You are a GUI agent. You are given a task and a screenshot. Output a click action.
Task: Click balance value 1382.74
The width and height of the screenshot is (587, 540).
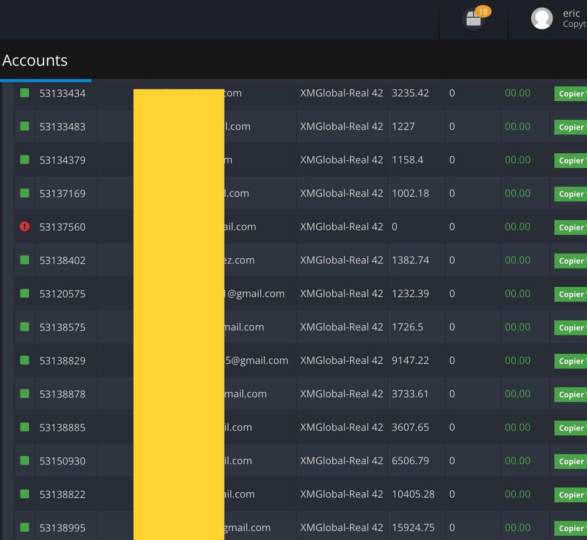click(410, 260)
